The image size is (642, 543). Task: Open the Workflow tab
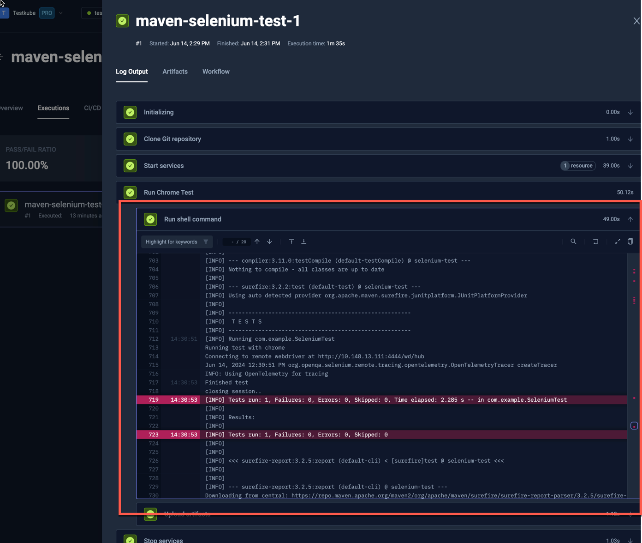(216, 72)
